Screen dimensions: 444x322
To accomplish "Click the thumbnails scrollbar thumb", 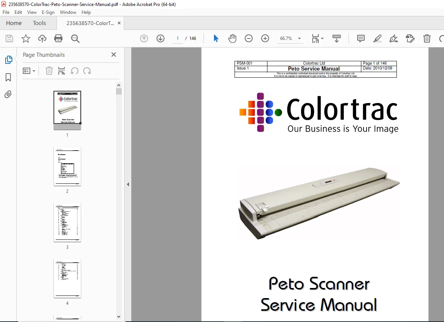I will coord(119,91).
